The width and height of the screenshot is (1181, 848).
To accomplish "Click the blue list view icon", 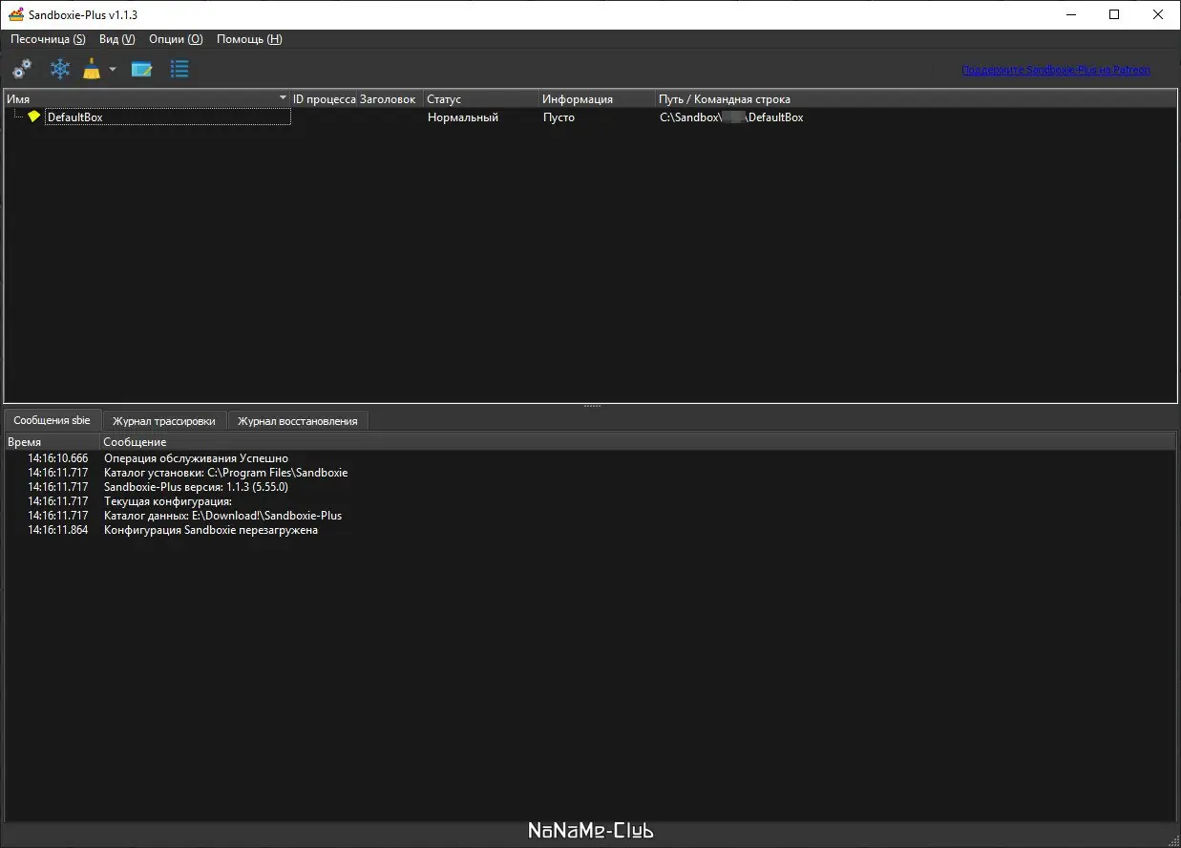I will click(x=179, y=69).
